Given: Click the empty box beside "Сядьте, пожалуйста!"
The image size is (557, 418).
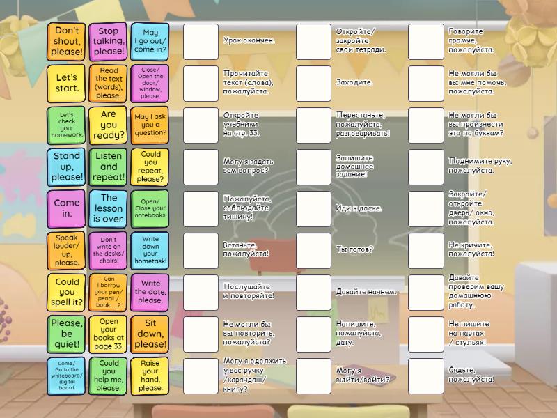Looking at the screenshot, I should (426, 376).
